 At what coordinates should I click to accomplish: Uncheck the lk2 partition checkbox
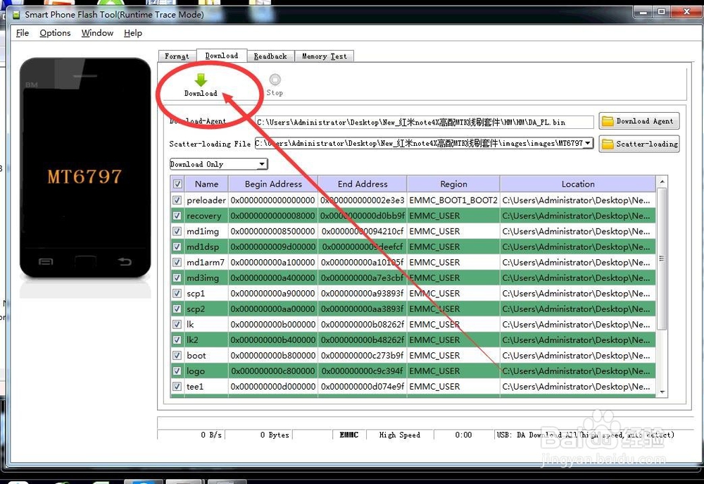point(177,340)
